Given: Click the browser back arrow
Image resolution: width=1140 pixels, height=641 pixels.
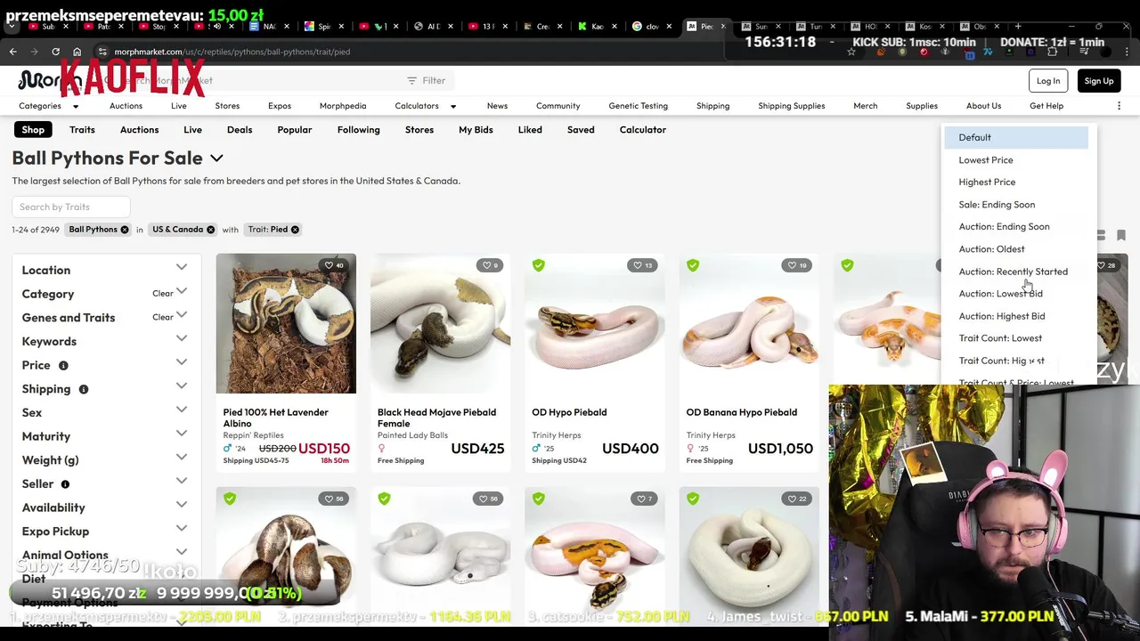Looking at the screenshot, I should coord(12,52).
